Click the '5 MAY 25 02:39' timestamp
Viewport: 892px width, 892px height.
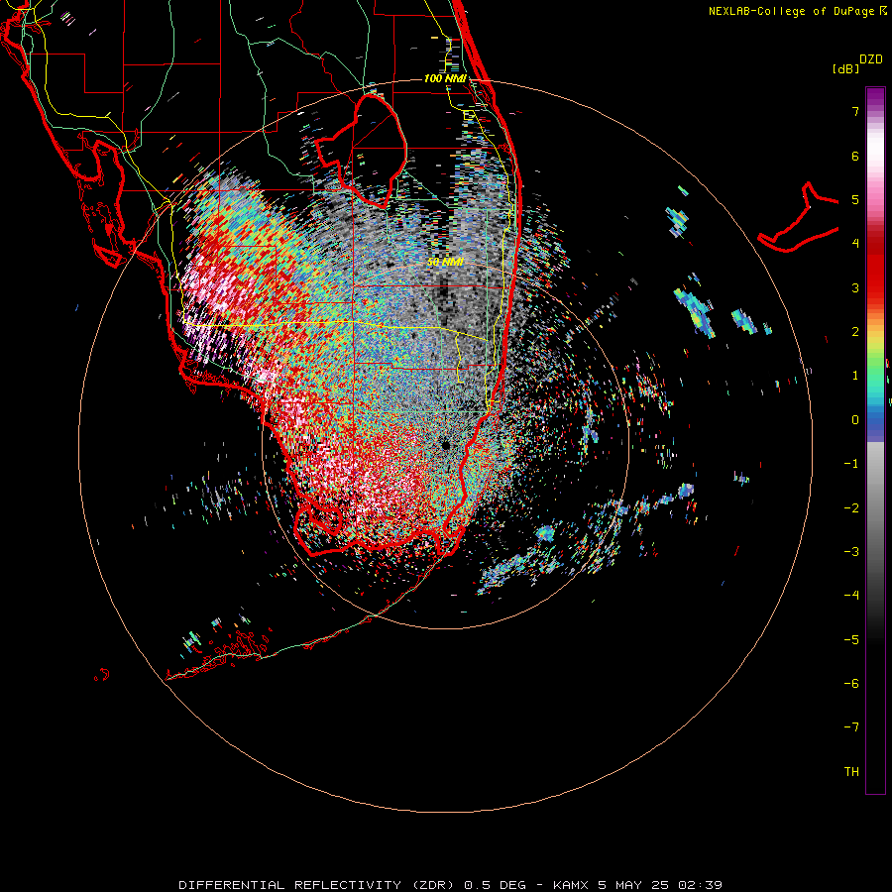pos(660,885)
